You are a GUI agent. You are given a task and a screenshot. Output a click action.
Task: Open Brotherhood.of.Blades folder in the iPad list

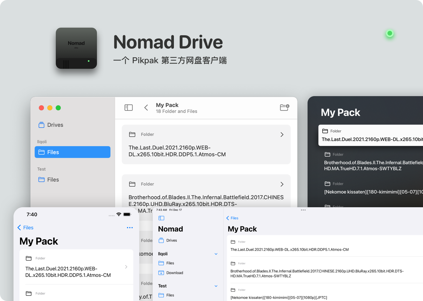[317, 273]
